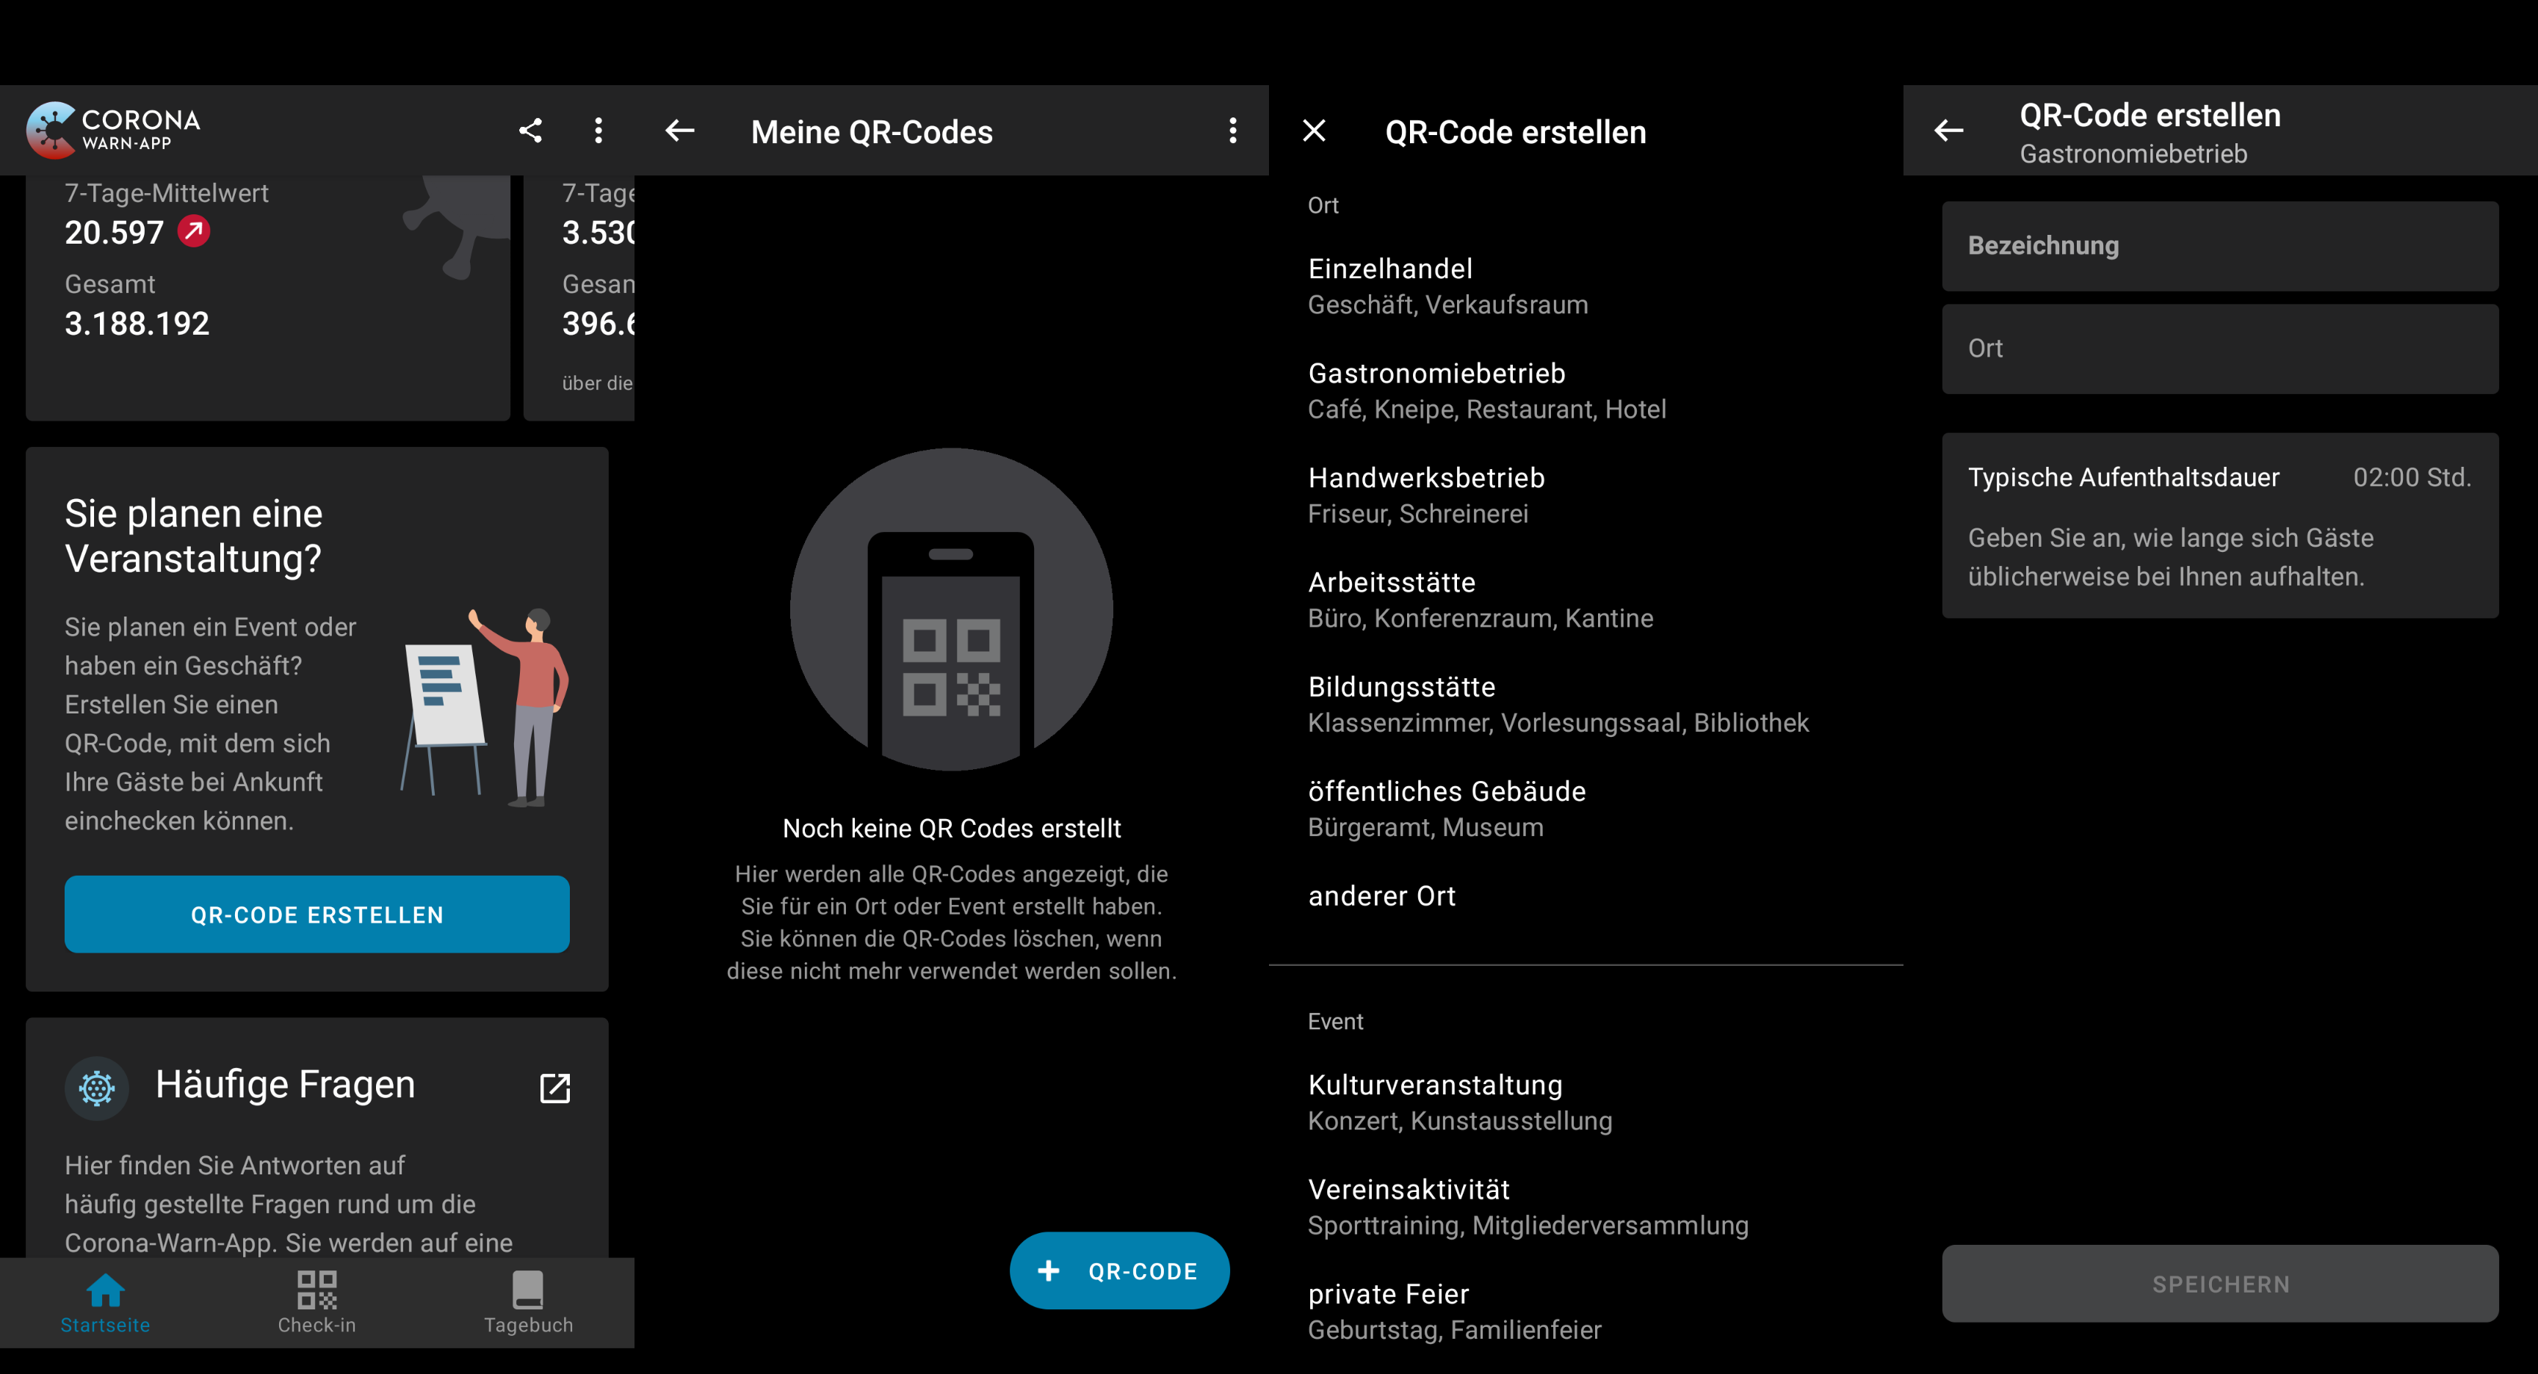The width and height of the screenshot is (2538, 1374).
Task: Open Typische Aufenthaltsdauer duration picker
Action: click(2220, 525)
